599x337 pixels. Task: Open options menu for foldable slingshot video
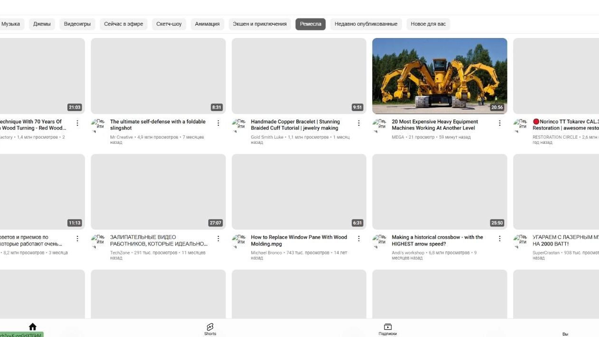pos(218,123)
